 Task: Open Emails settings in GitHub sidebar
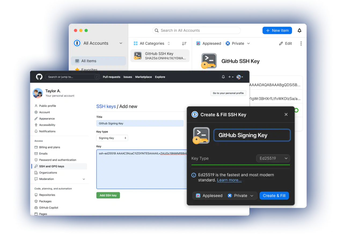pos(41,154)
